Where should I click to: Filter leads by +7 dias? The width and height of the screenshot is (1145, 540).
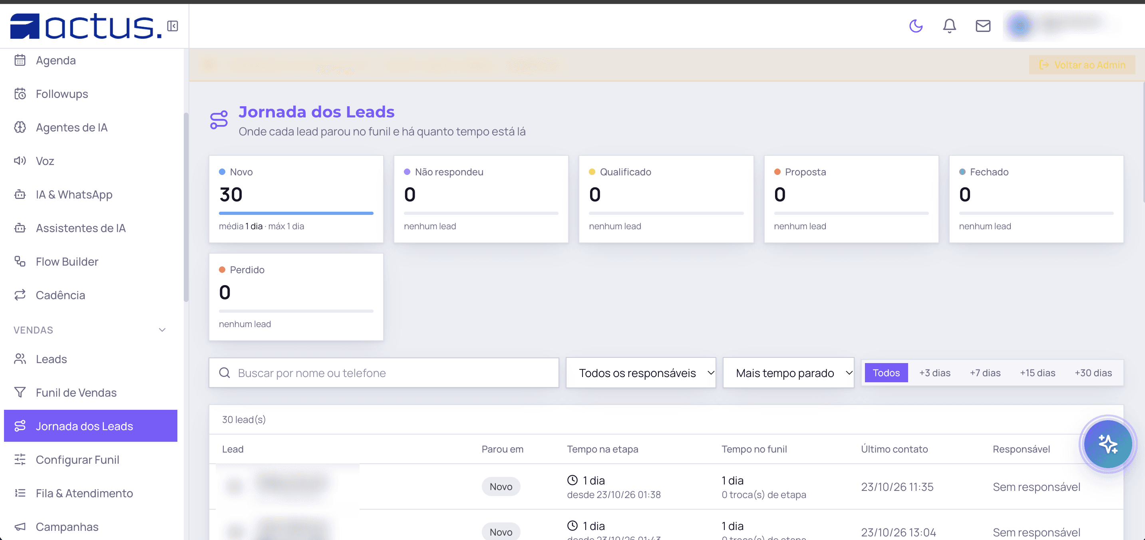985,372
